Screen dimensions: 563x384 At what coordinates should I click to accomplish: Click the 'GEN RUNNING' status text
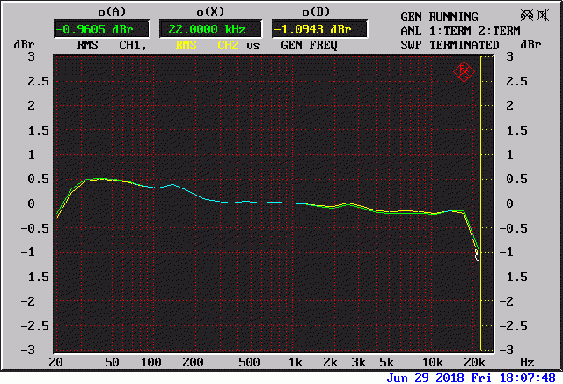(439, 17)
